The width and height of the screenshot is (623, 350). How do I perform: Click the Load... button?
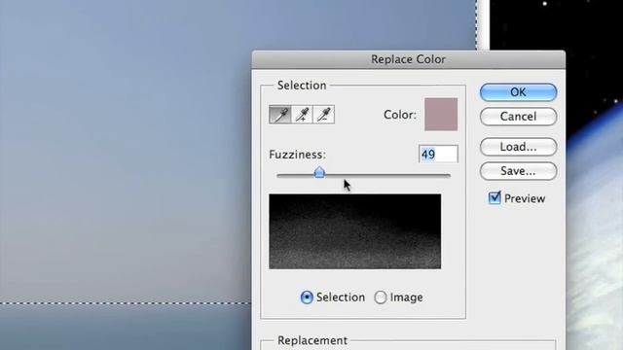[x=518, y=147]
